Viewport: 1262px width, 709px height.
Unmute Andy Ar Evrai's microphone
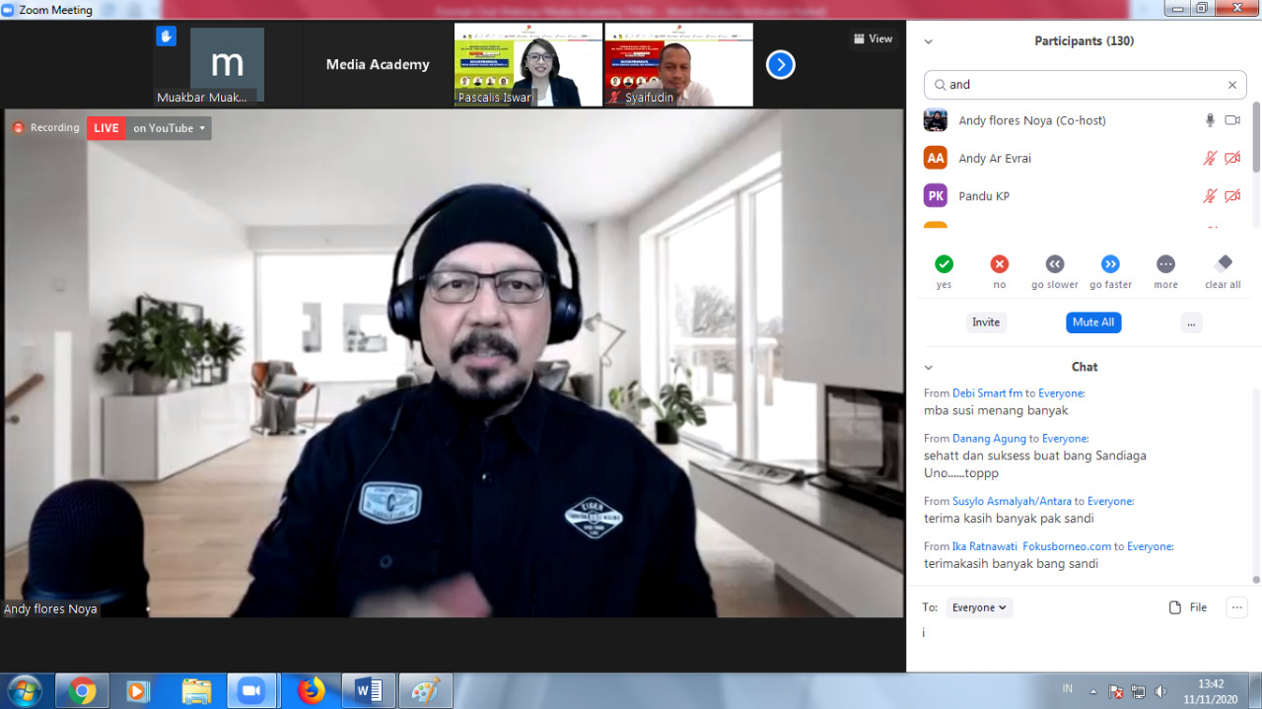pos(1210,158)
